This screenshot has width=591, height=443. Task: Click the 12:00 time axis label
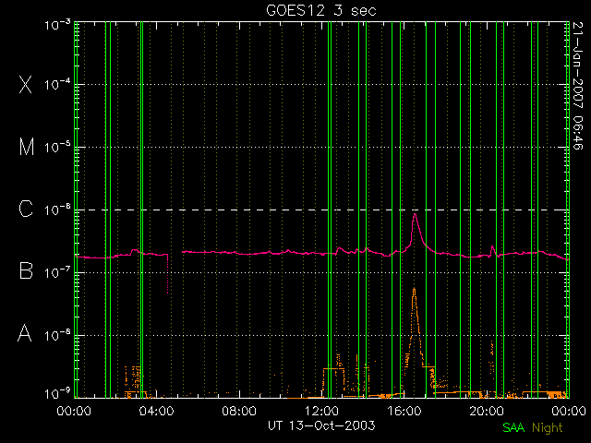click(x=322, y=411)
